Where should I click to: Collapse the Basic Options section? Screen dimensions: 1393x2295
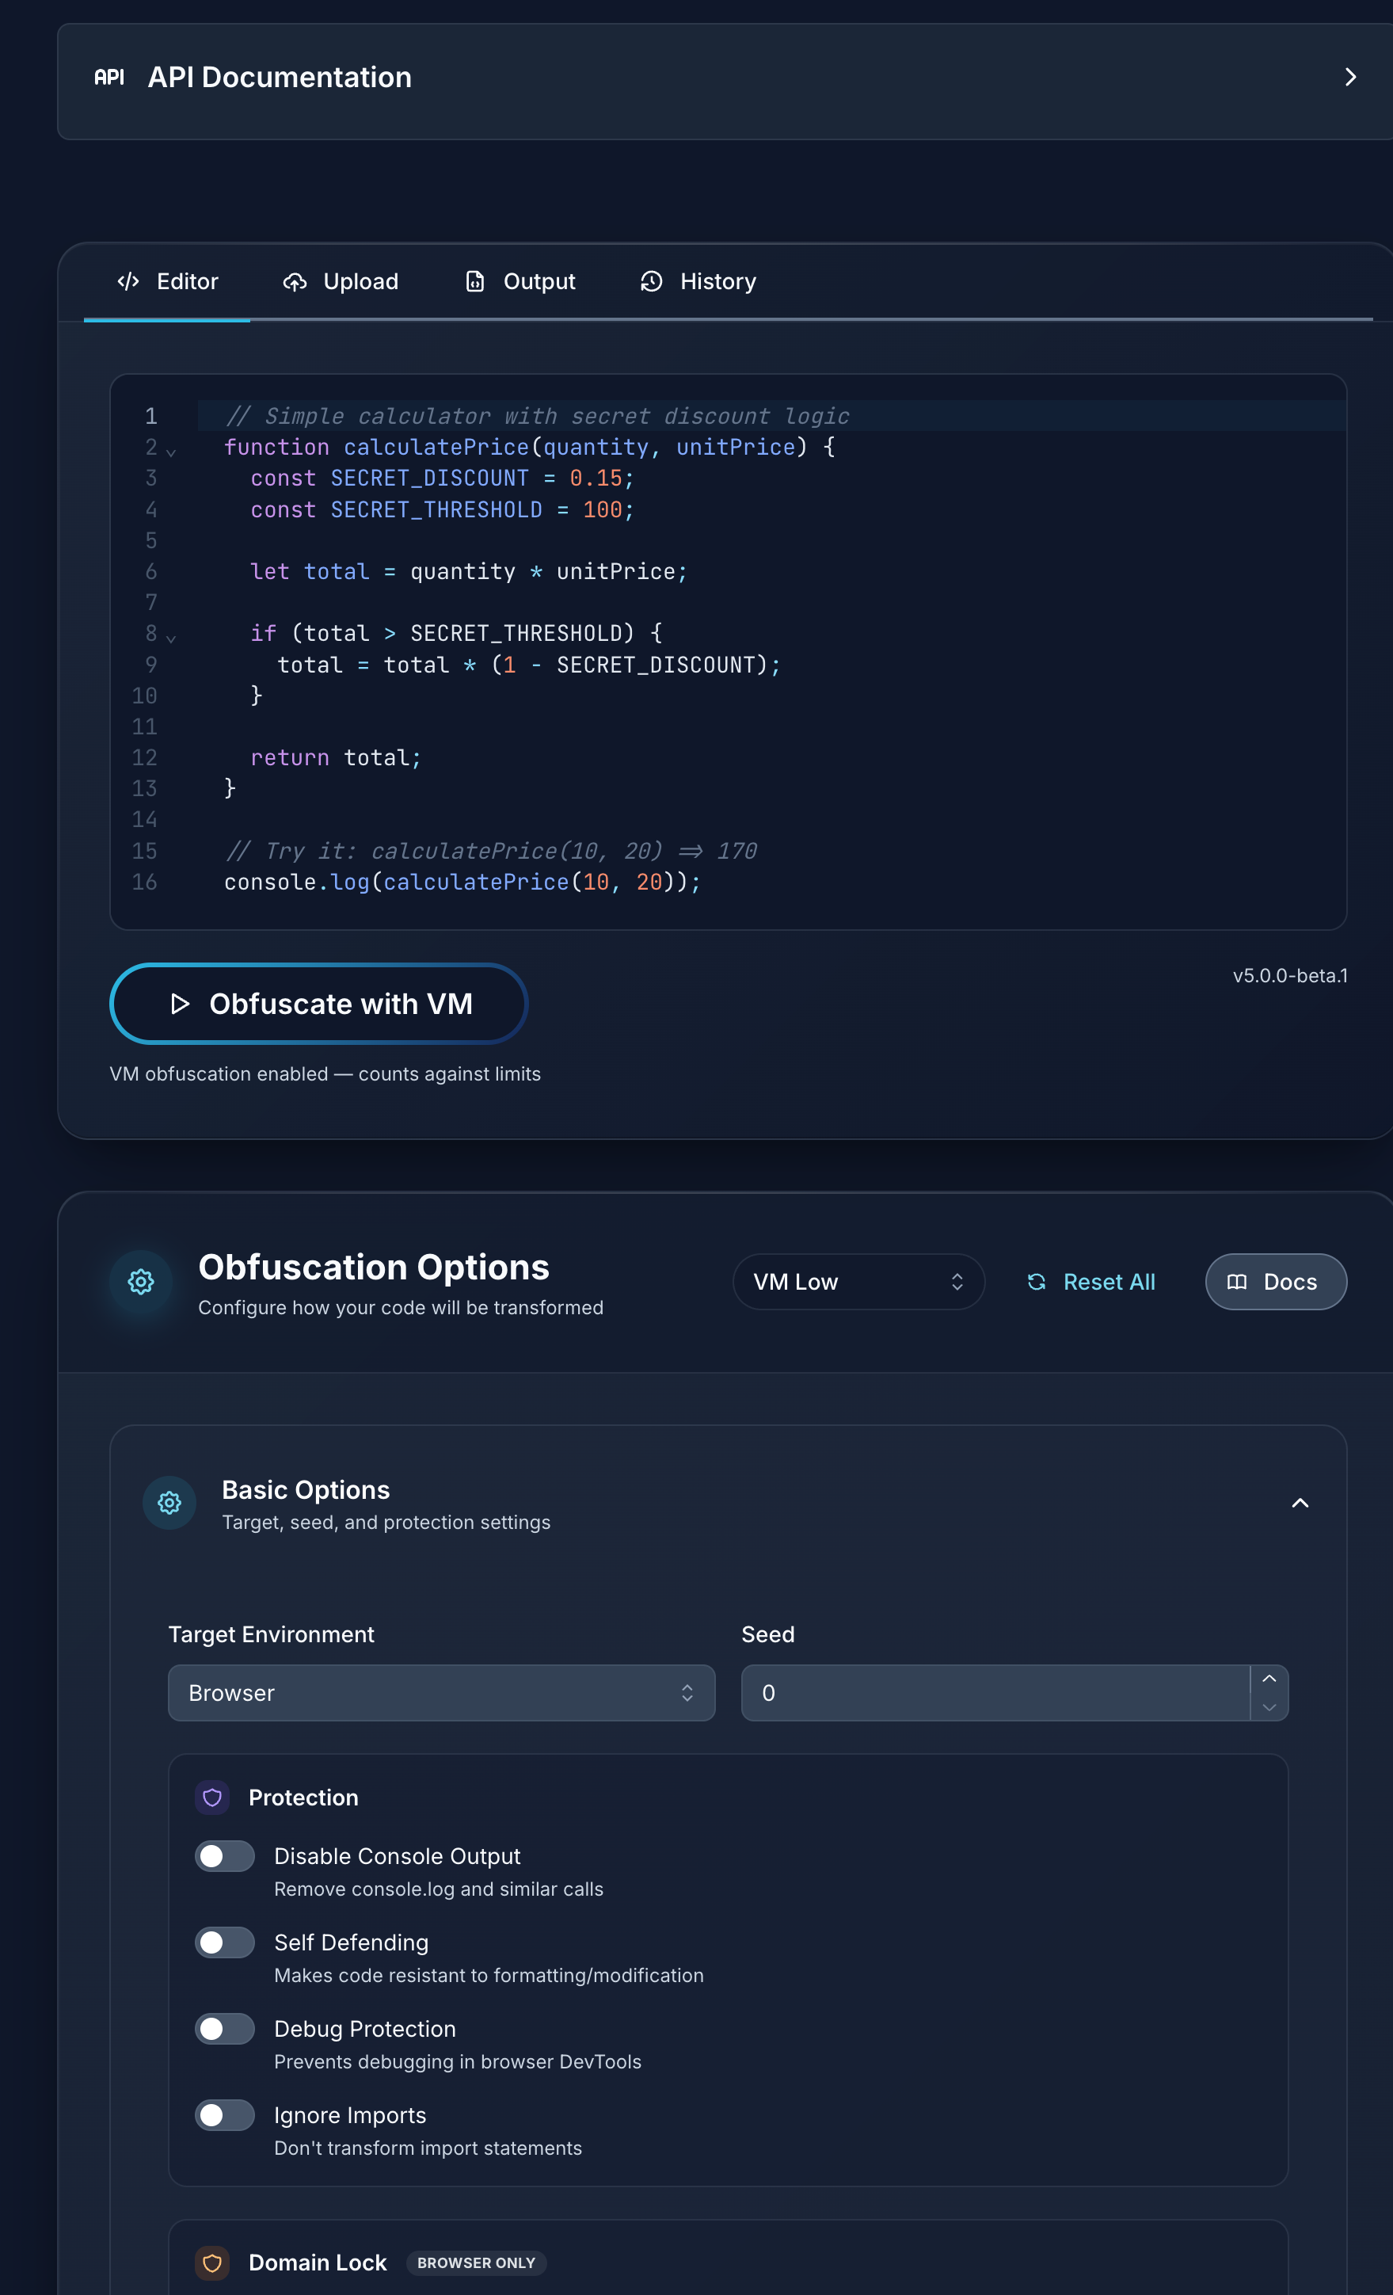[1300, 1502]
